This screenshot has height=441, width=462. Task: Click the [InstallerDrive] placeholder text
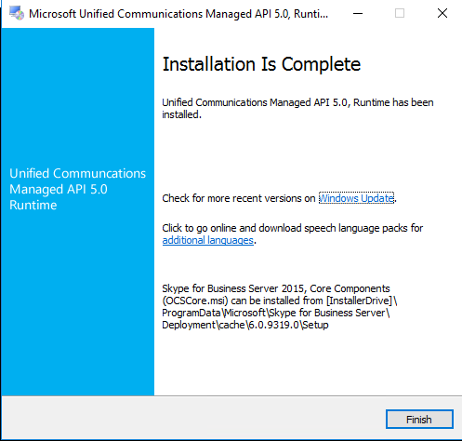(359, 301)
